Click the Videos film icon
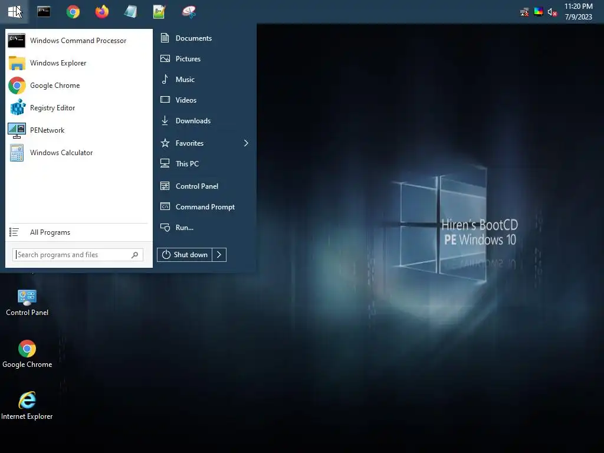 (165, 99)
